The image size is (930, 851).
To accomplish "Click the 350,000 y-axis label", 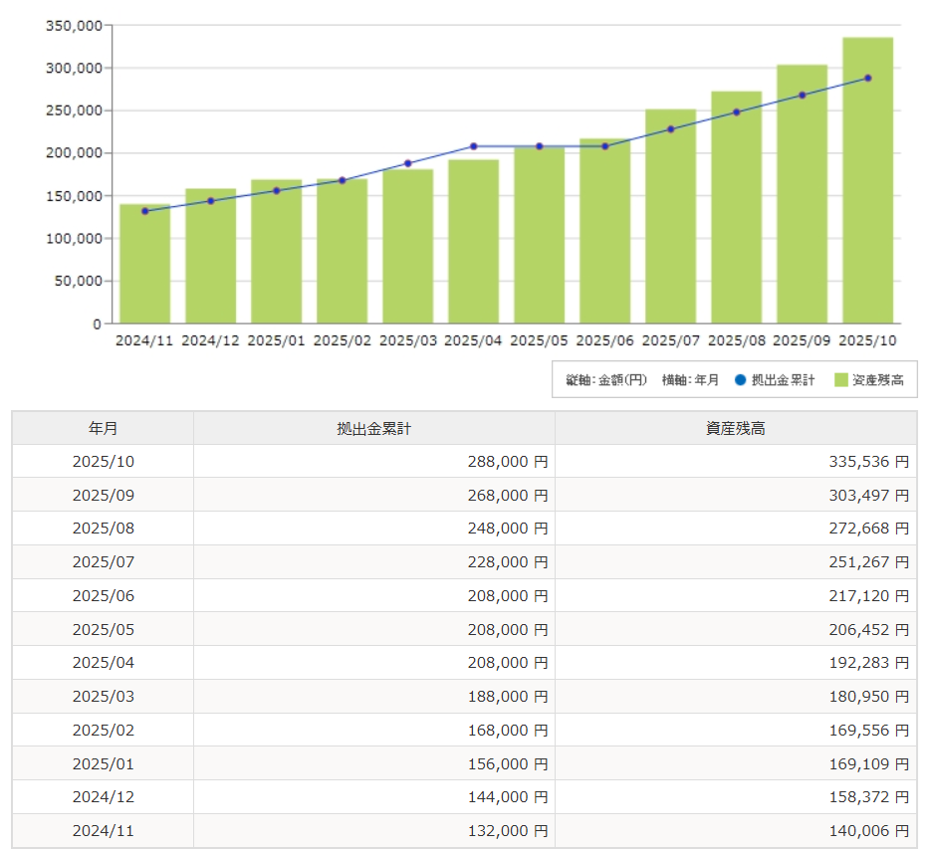I will 74,26.
